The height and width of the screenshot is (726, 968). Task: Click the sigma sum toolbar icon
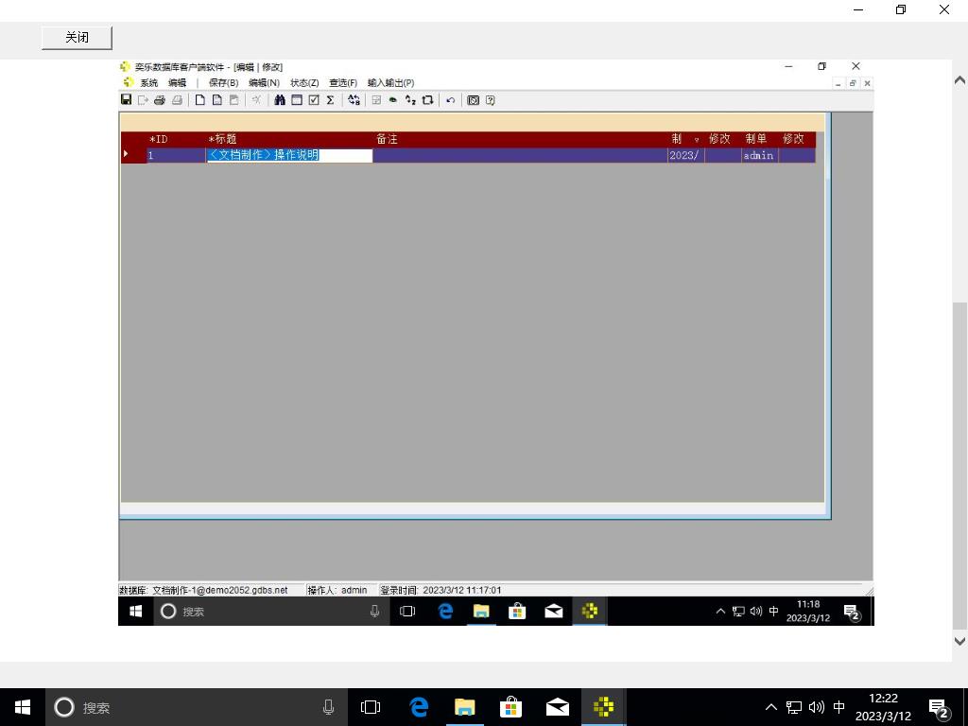(330, 100)
